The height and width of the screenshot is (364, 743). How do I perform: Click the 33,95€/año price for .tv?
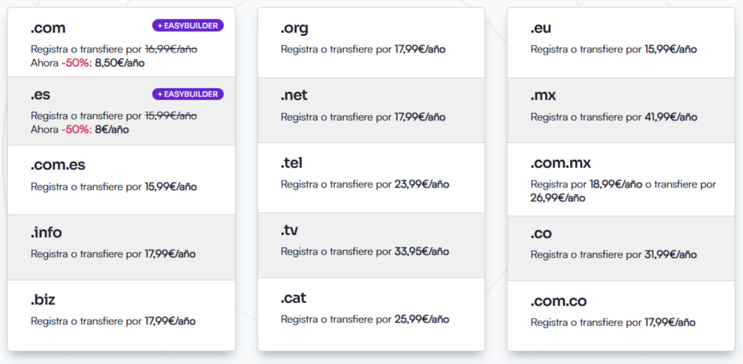[421, 251]
